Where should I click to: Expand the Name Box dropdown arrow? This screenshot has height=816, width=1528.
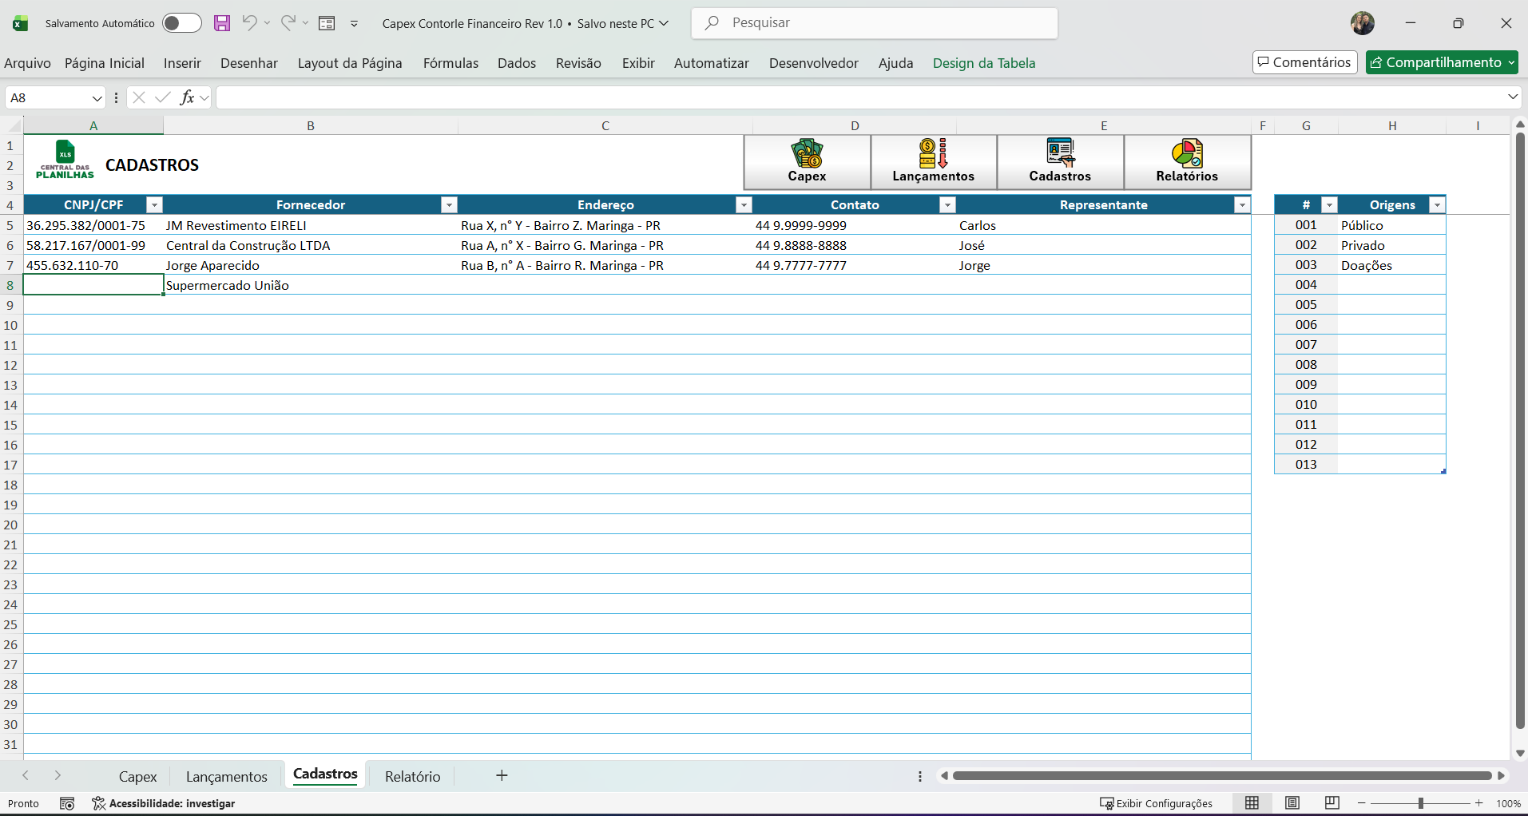tap(97, 97)
